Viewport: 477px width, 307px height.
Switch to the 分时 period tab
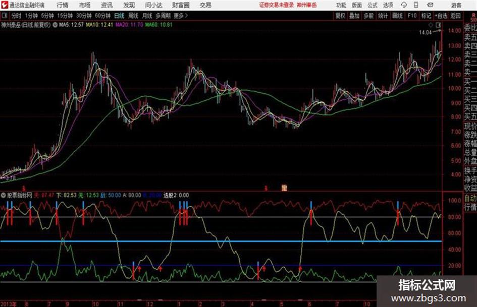point(17,16)
